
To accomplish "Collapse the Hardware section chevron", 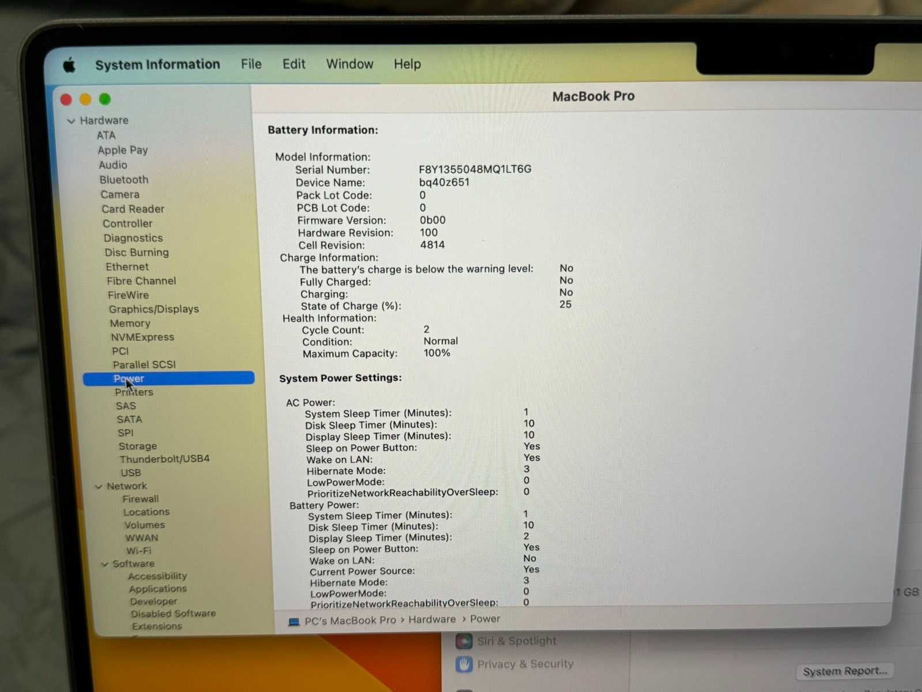I will click(x=71, y=121).
